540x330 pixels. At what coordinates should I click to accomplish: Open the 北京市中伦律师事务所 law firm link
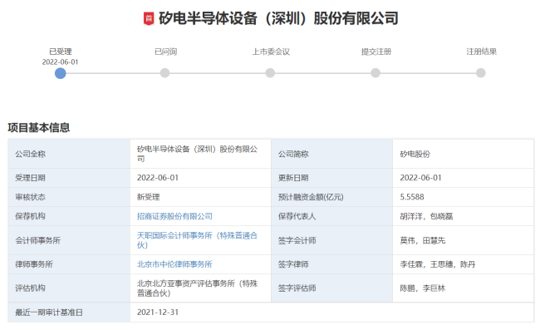174,264
